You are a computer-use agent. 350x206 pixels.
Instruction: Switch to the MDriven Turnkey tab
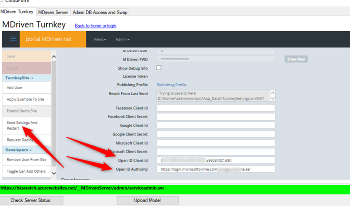tap(17, 12)
